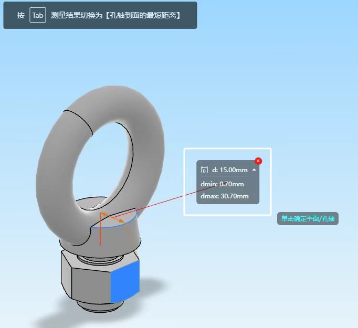358x328 pixels.
Task: Close the measurement result with the red X
Action: click(258, 161)
